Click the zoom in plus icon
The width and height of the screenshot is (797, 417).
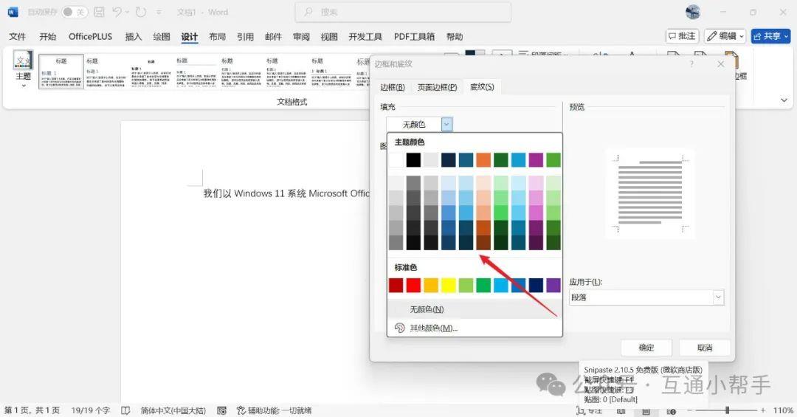tap(763, 410)
